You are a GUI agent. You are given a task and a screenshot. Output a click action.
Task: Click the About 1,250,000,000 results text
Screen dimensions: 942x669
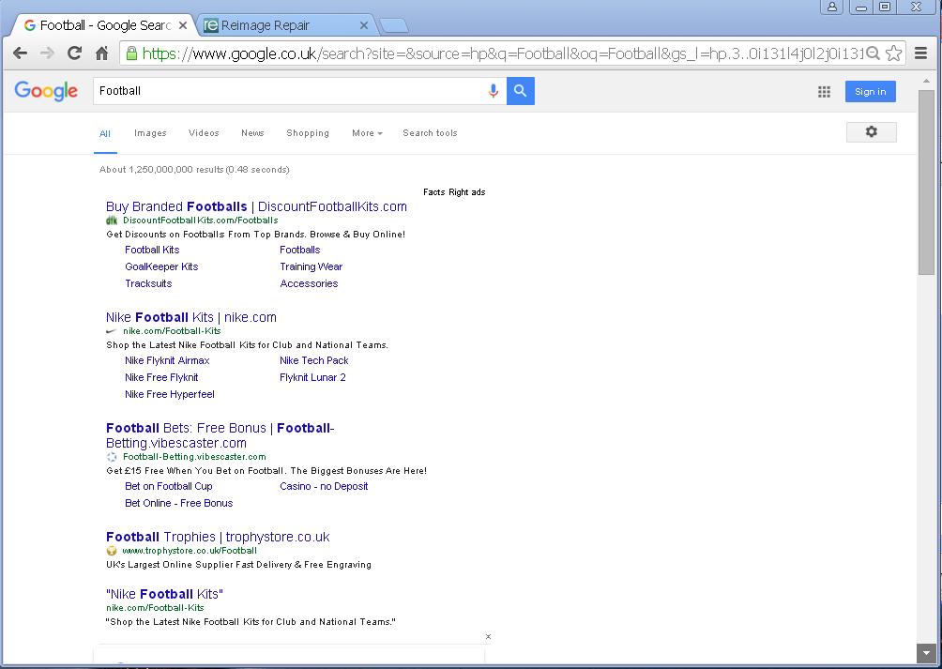pos(194,169)
